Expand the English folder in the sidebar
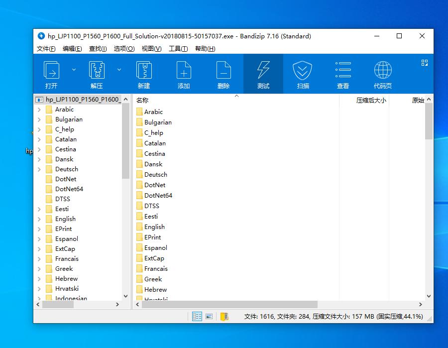This screenshot has width=448, height=348. (x=40, y=219)
